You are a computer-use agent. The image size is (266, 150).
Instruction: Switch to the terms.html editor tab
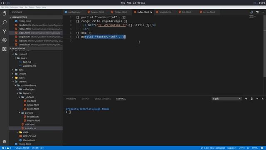click(209, 12)
